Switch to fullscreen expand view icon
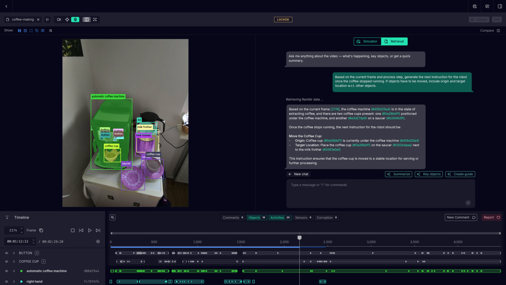Screen dimensions: 506x285 click(x=95, y=20)
